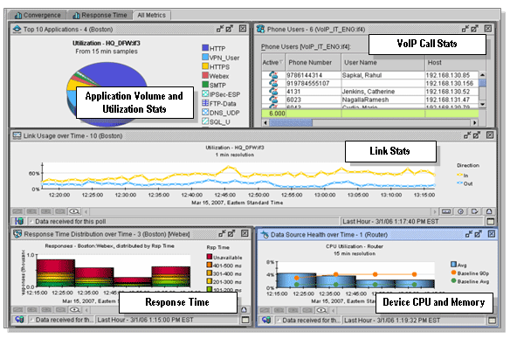The image size is (510, 338).
Task: Open the calendar icon in Data Source Health status bar
Action: [x=493, y=321]
